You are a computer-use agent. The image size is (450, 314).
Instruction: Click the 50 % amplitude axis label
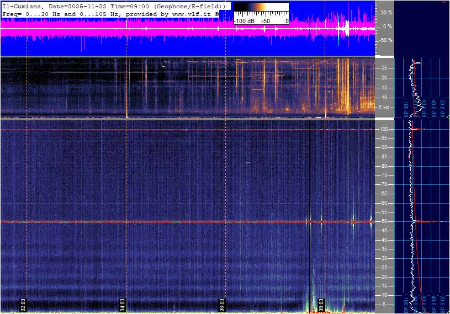(x=387, y=12)
